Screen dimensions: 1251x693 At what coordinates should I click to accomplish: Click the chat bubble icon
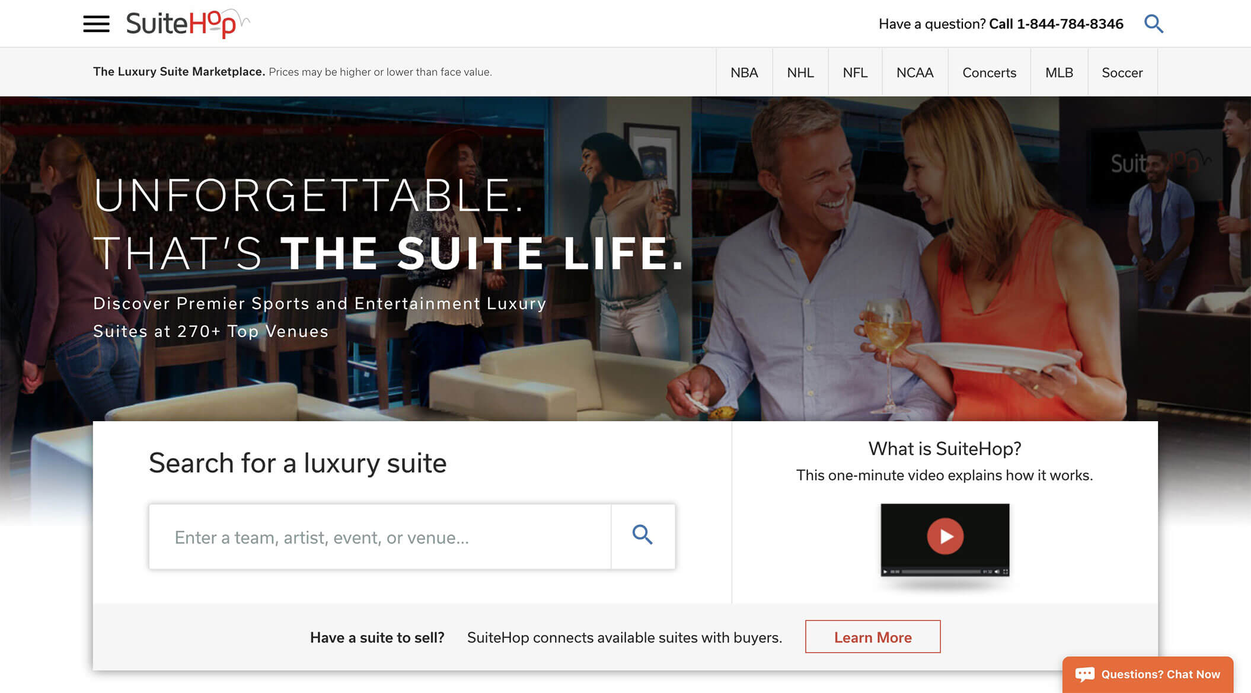tap(1084, 674)
